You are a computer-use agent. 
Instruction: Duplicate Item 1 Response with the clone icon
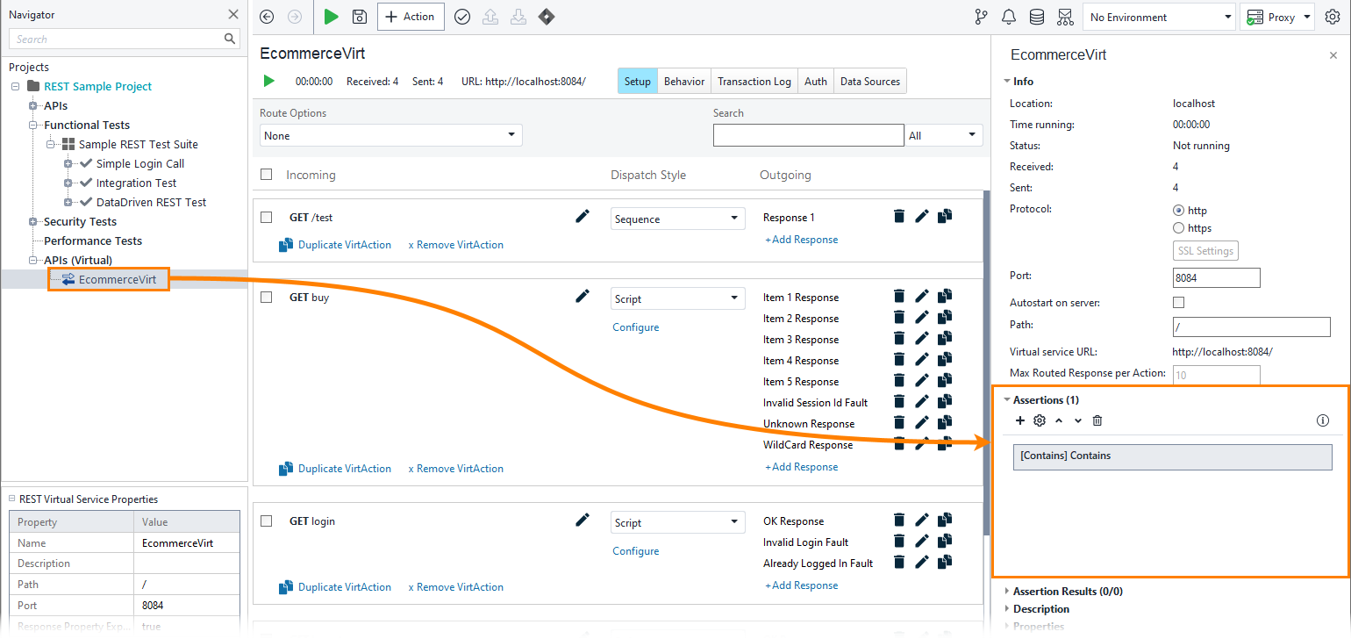(945, 296)
